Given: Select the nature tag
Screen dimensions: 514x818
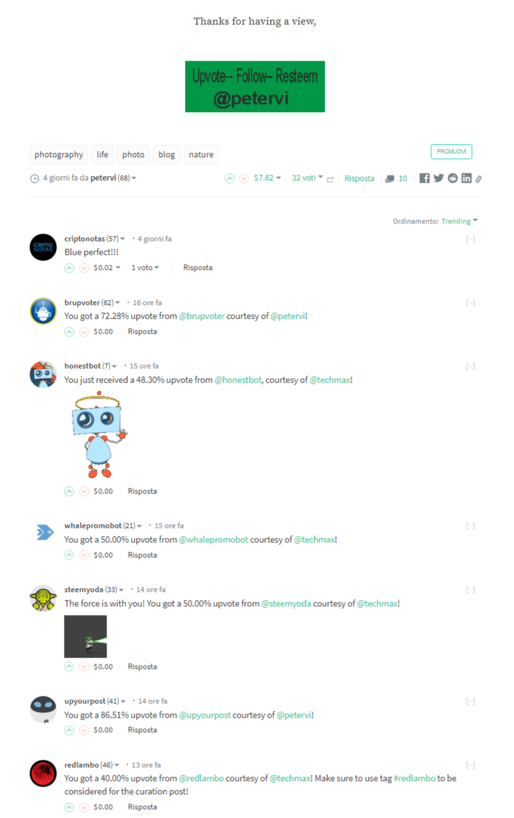Looking at the screenshot, I should (x=201, y=155).
